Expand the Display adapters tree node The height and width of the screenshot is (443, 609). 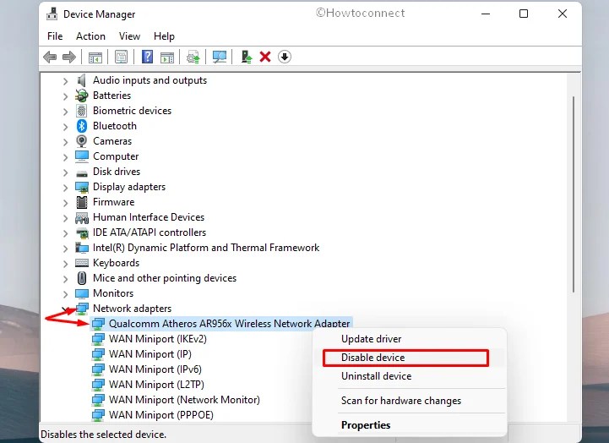(x=65, y=188)
